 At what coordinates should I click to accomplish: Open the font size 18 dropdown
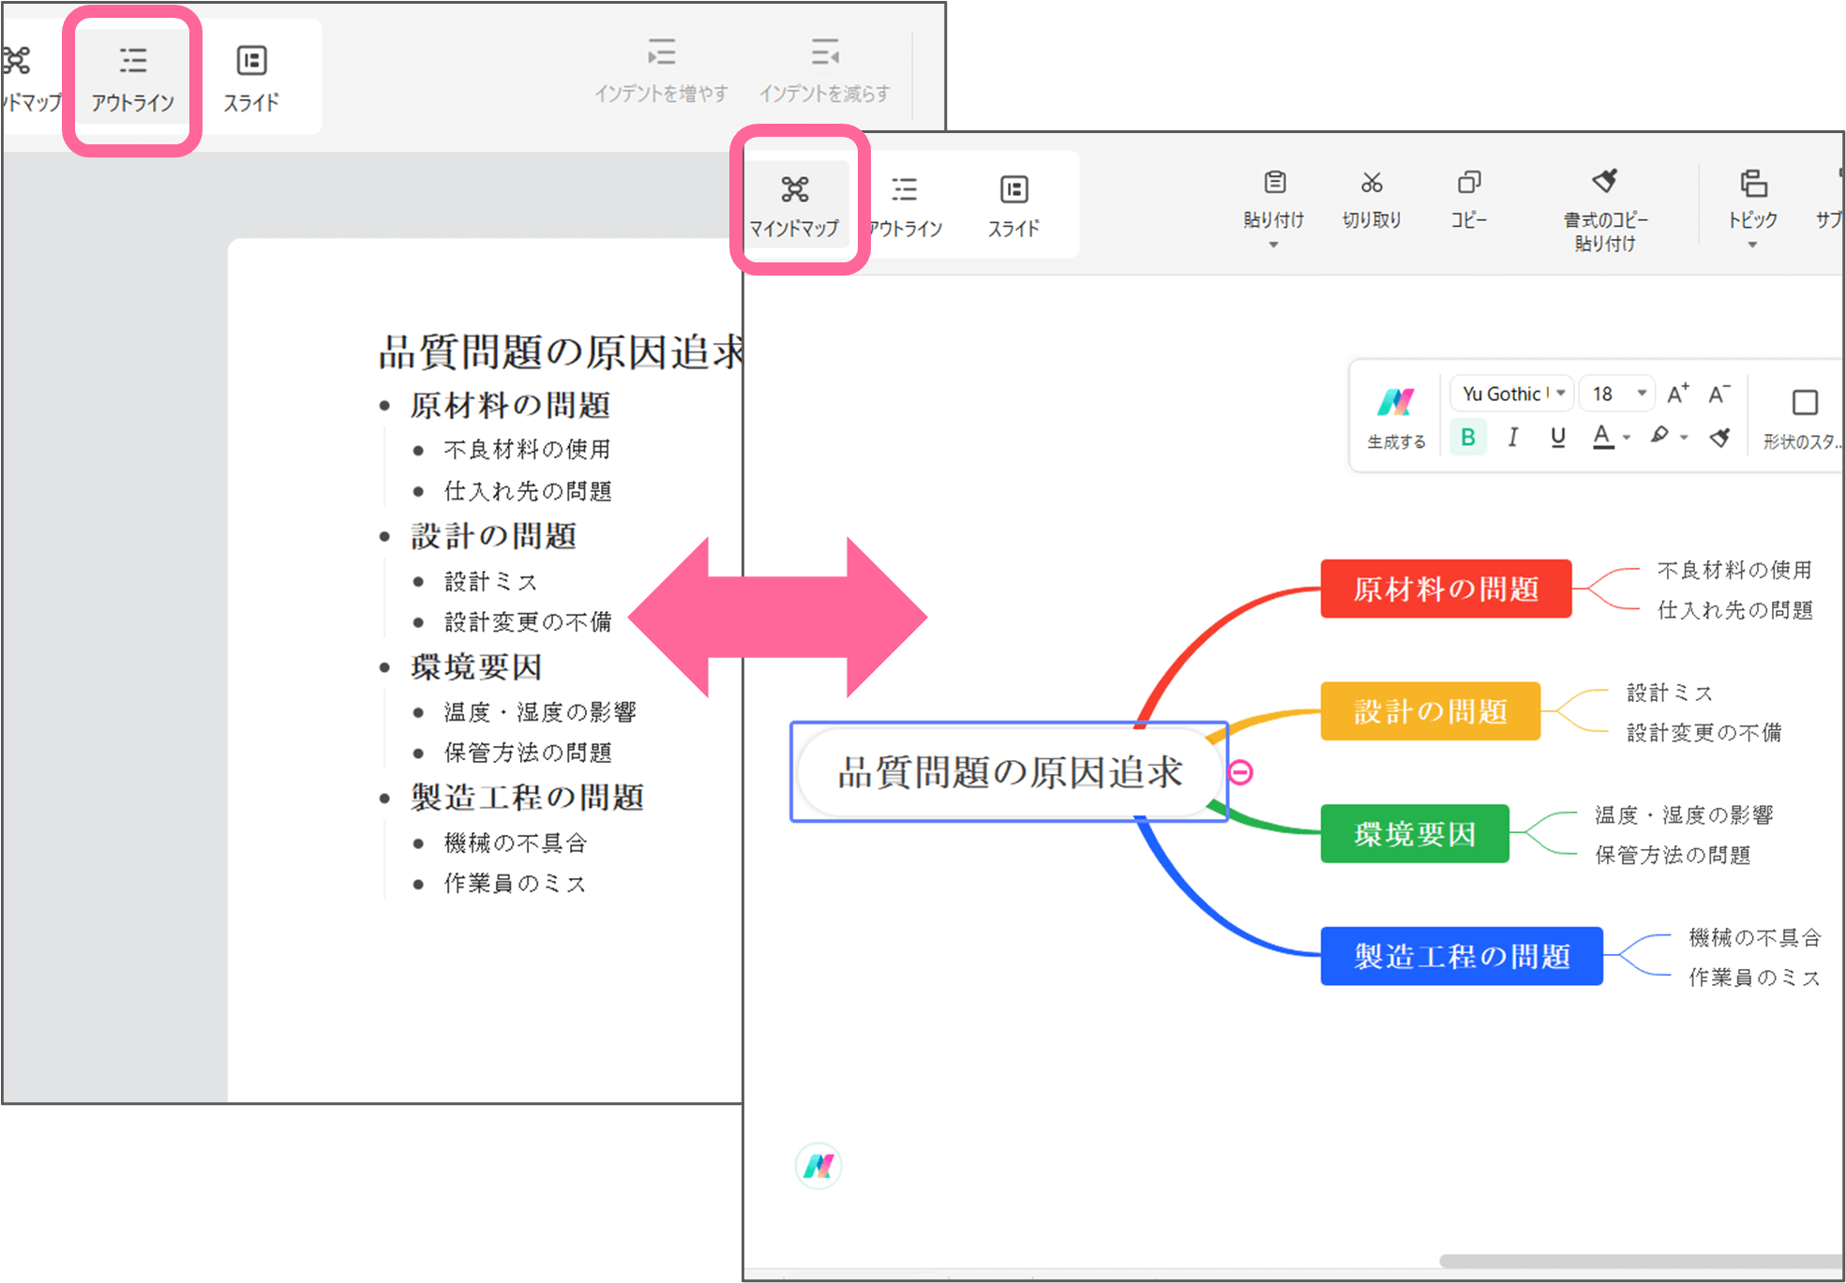tap(1617, 394)
